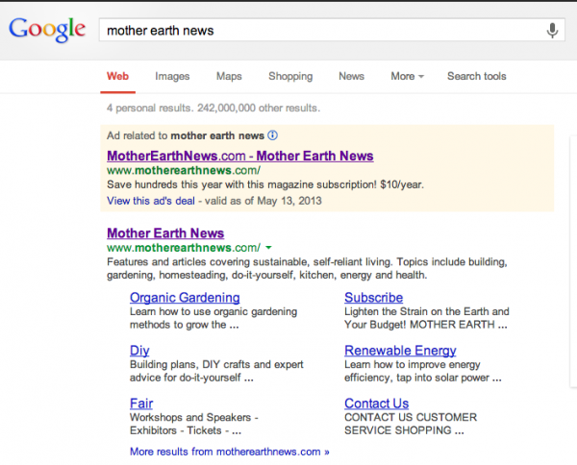
Task: Open the Diy sitelink
Action: 139,351
